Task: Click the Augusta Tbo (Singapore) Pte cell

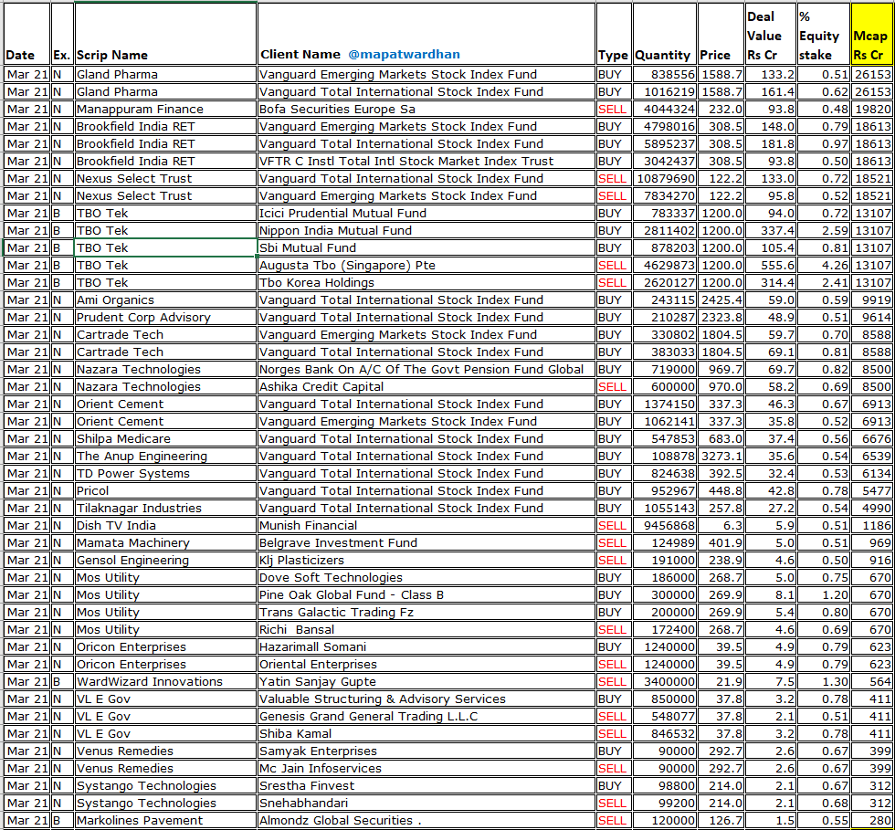Action: click(426, 265)
